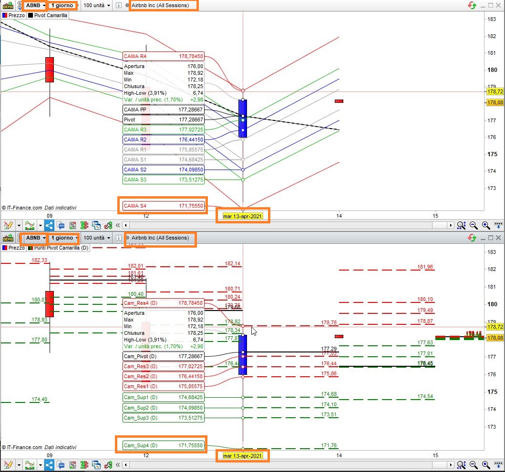Click Airbnb Inc (All Sessions) title in top chart
505x472 pixels.
coord(160,5)
